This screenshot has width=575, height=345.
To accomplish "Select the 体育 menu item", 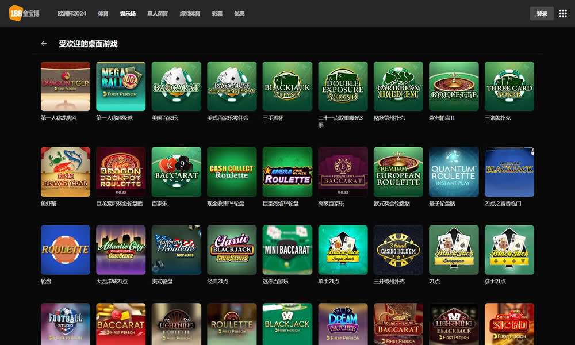I will coord(103,14).
